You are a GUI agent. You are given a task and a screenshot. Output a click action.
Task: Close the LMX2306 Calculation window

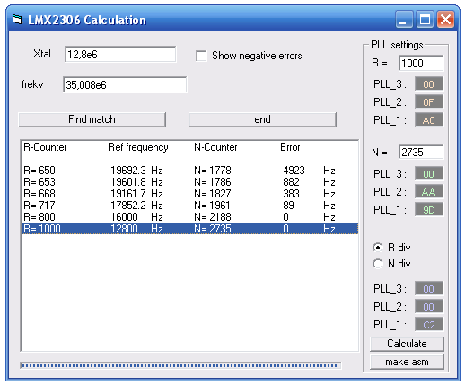coord(445,20)
